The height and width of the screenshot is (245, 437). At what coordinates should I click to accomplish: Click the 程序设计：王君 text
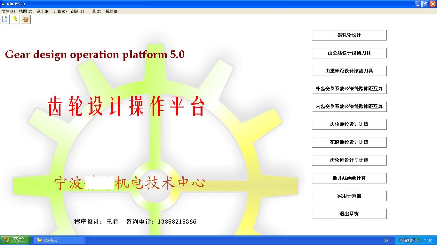point(96,221)
